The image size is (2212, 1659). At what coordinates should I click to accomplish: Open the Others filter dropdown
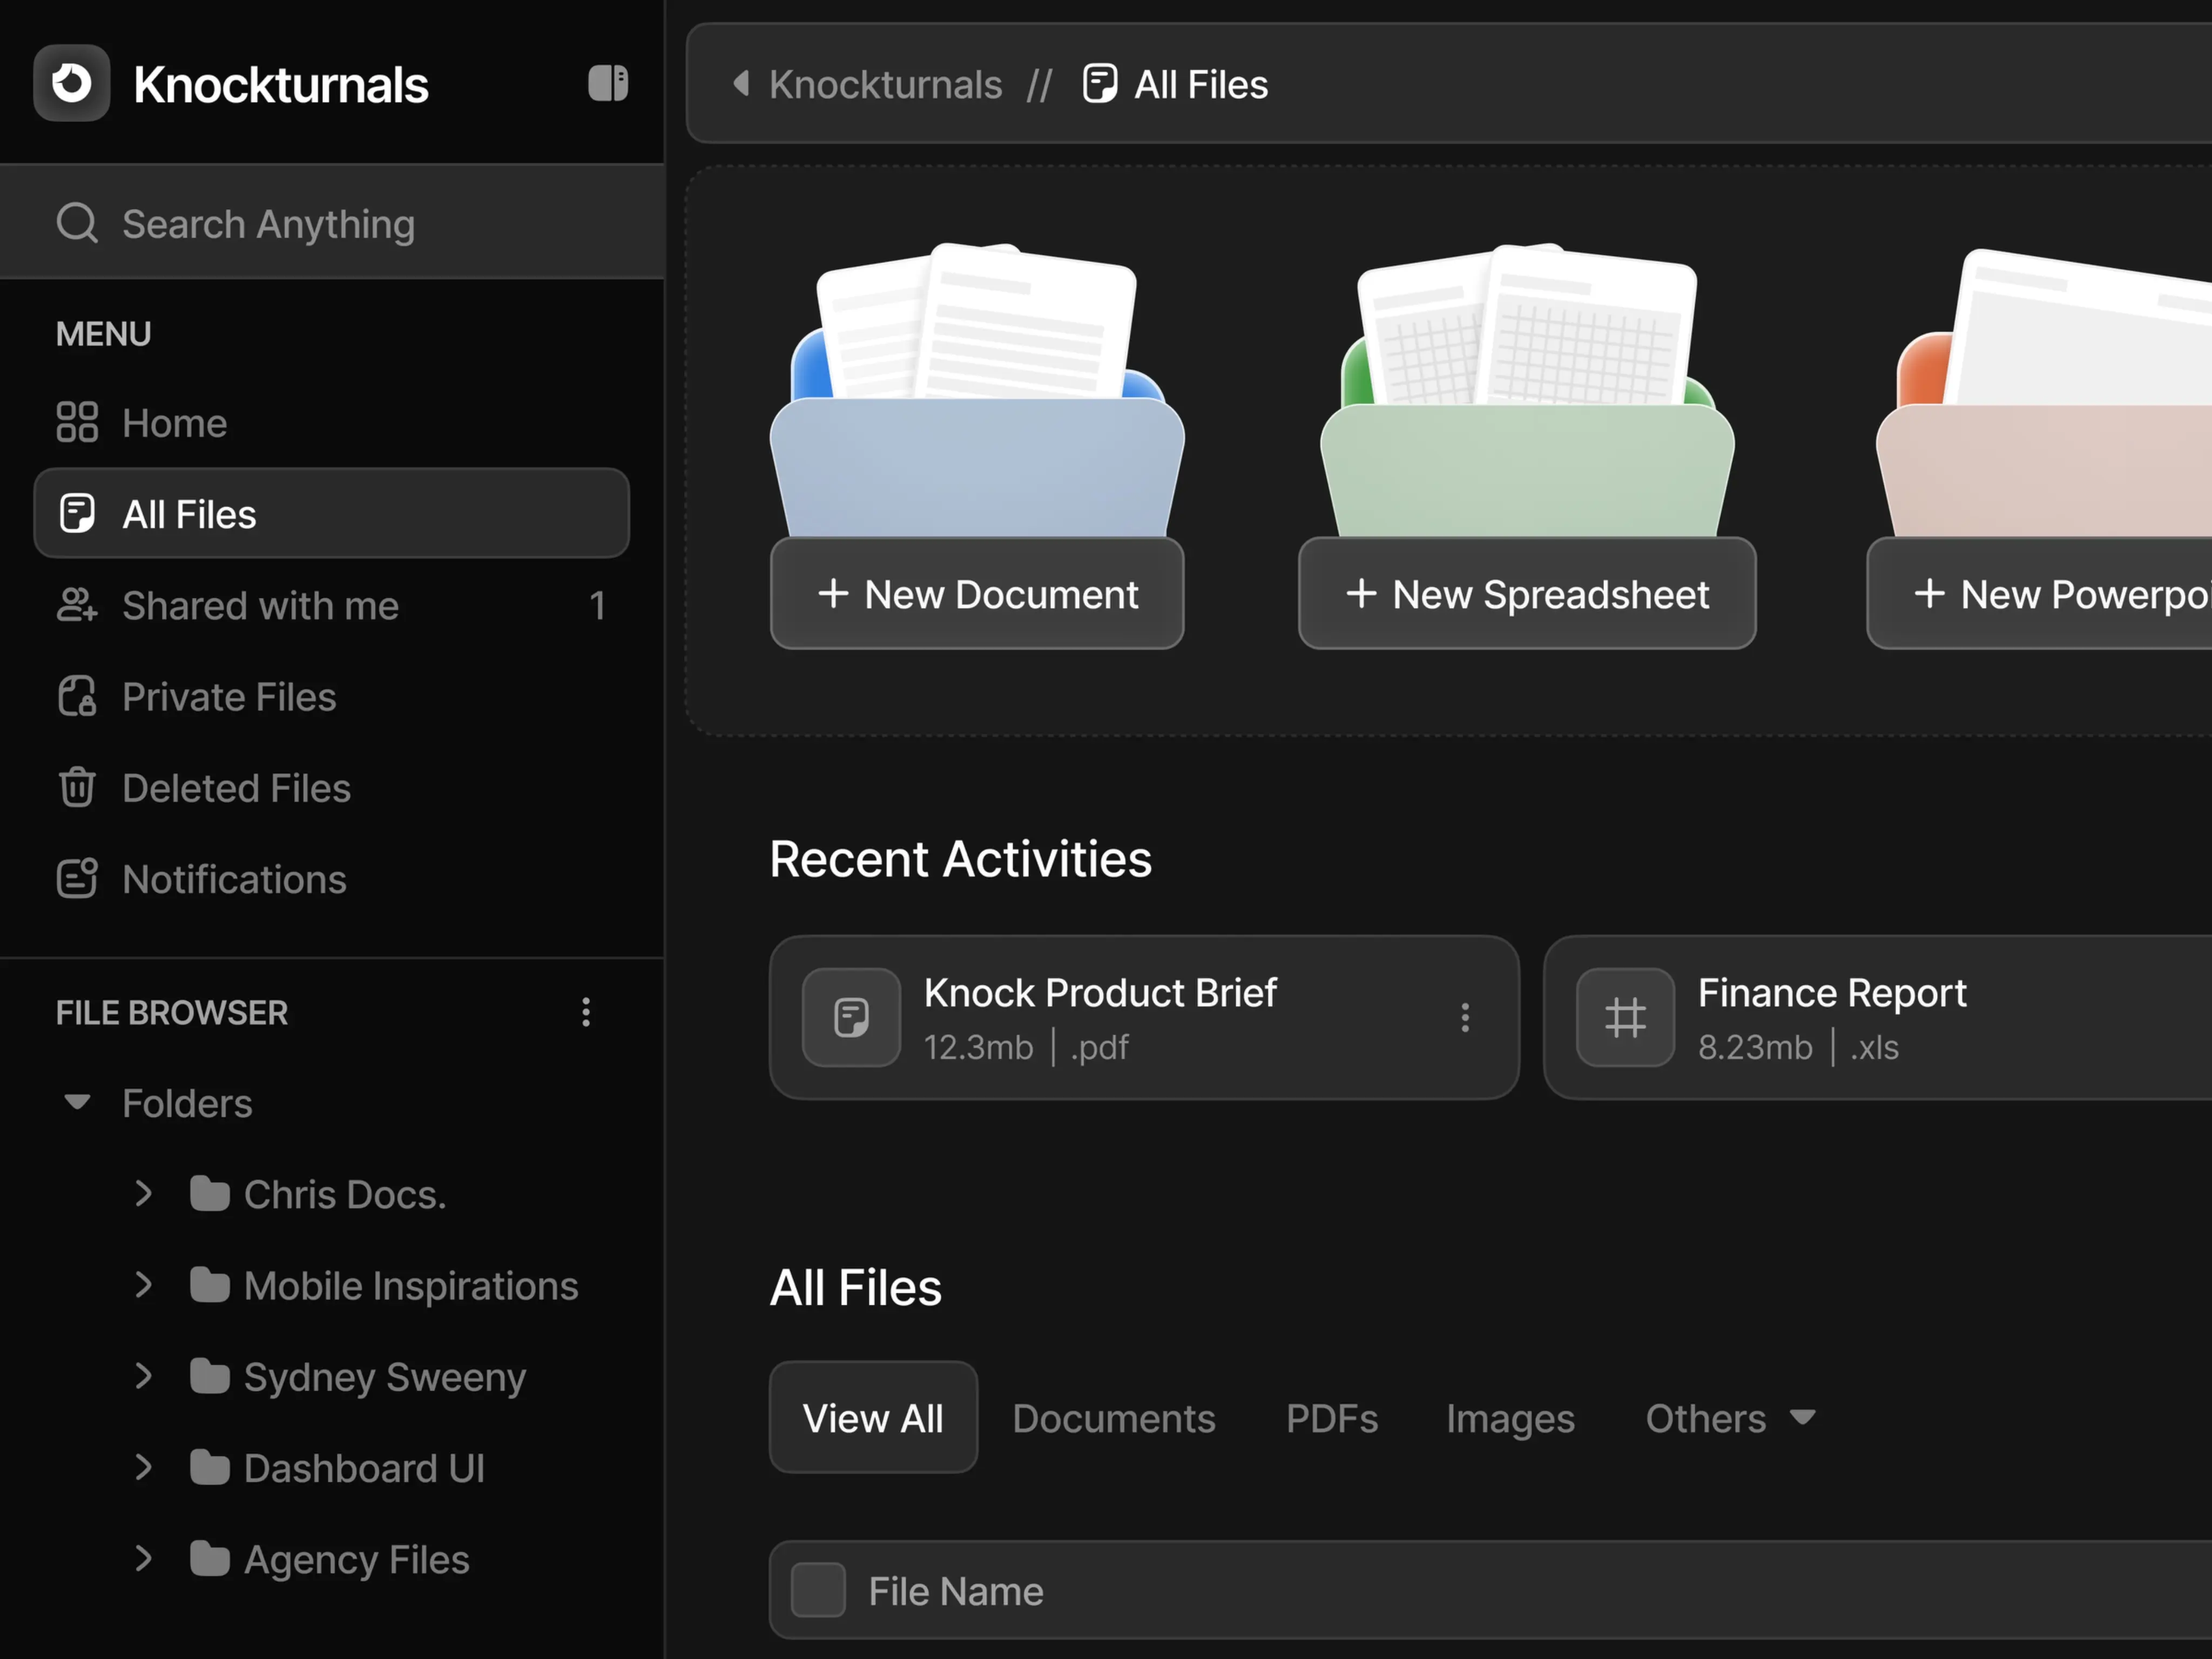1730,1418
